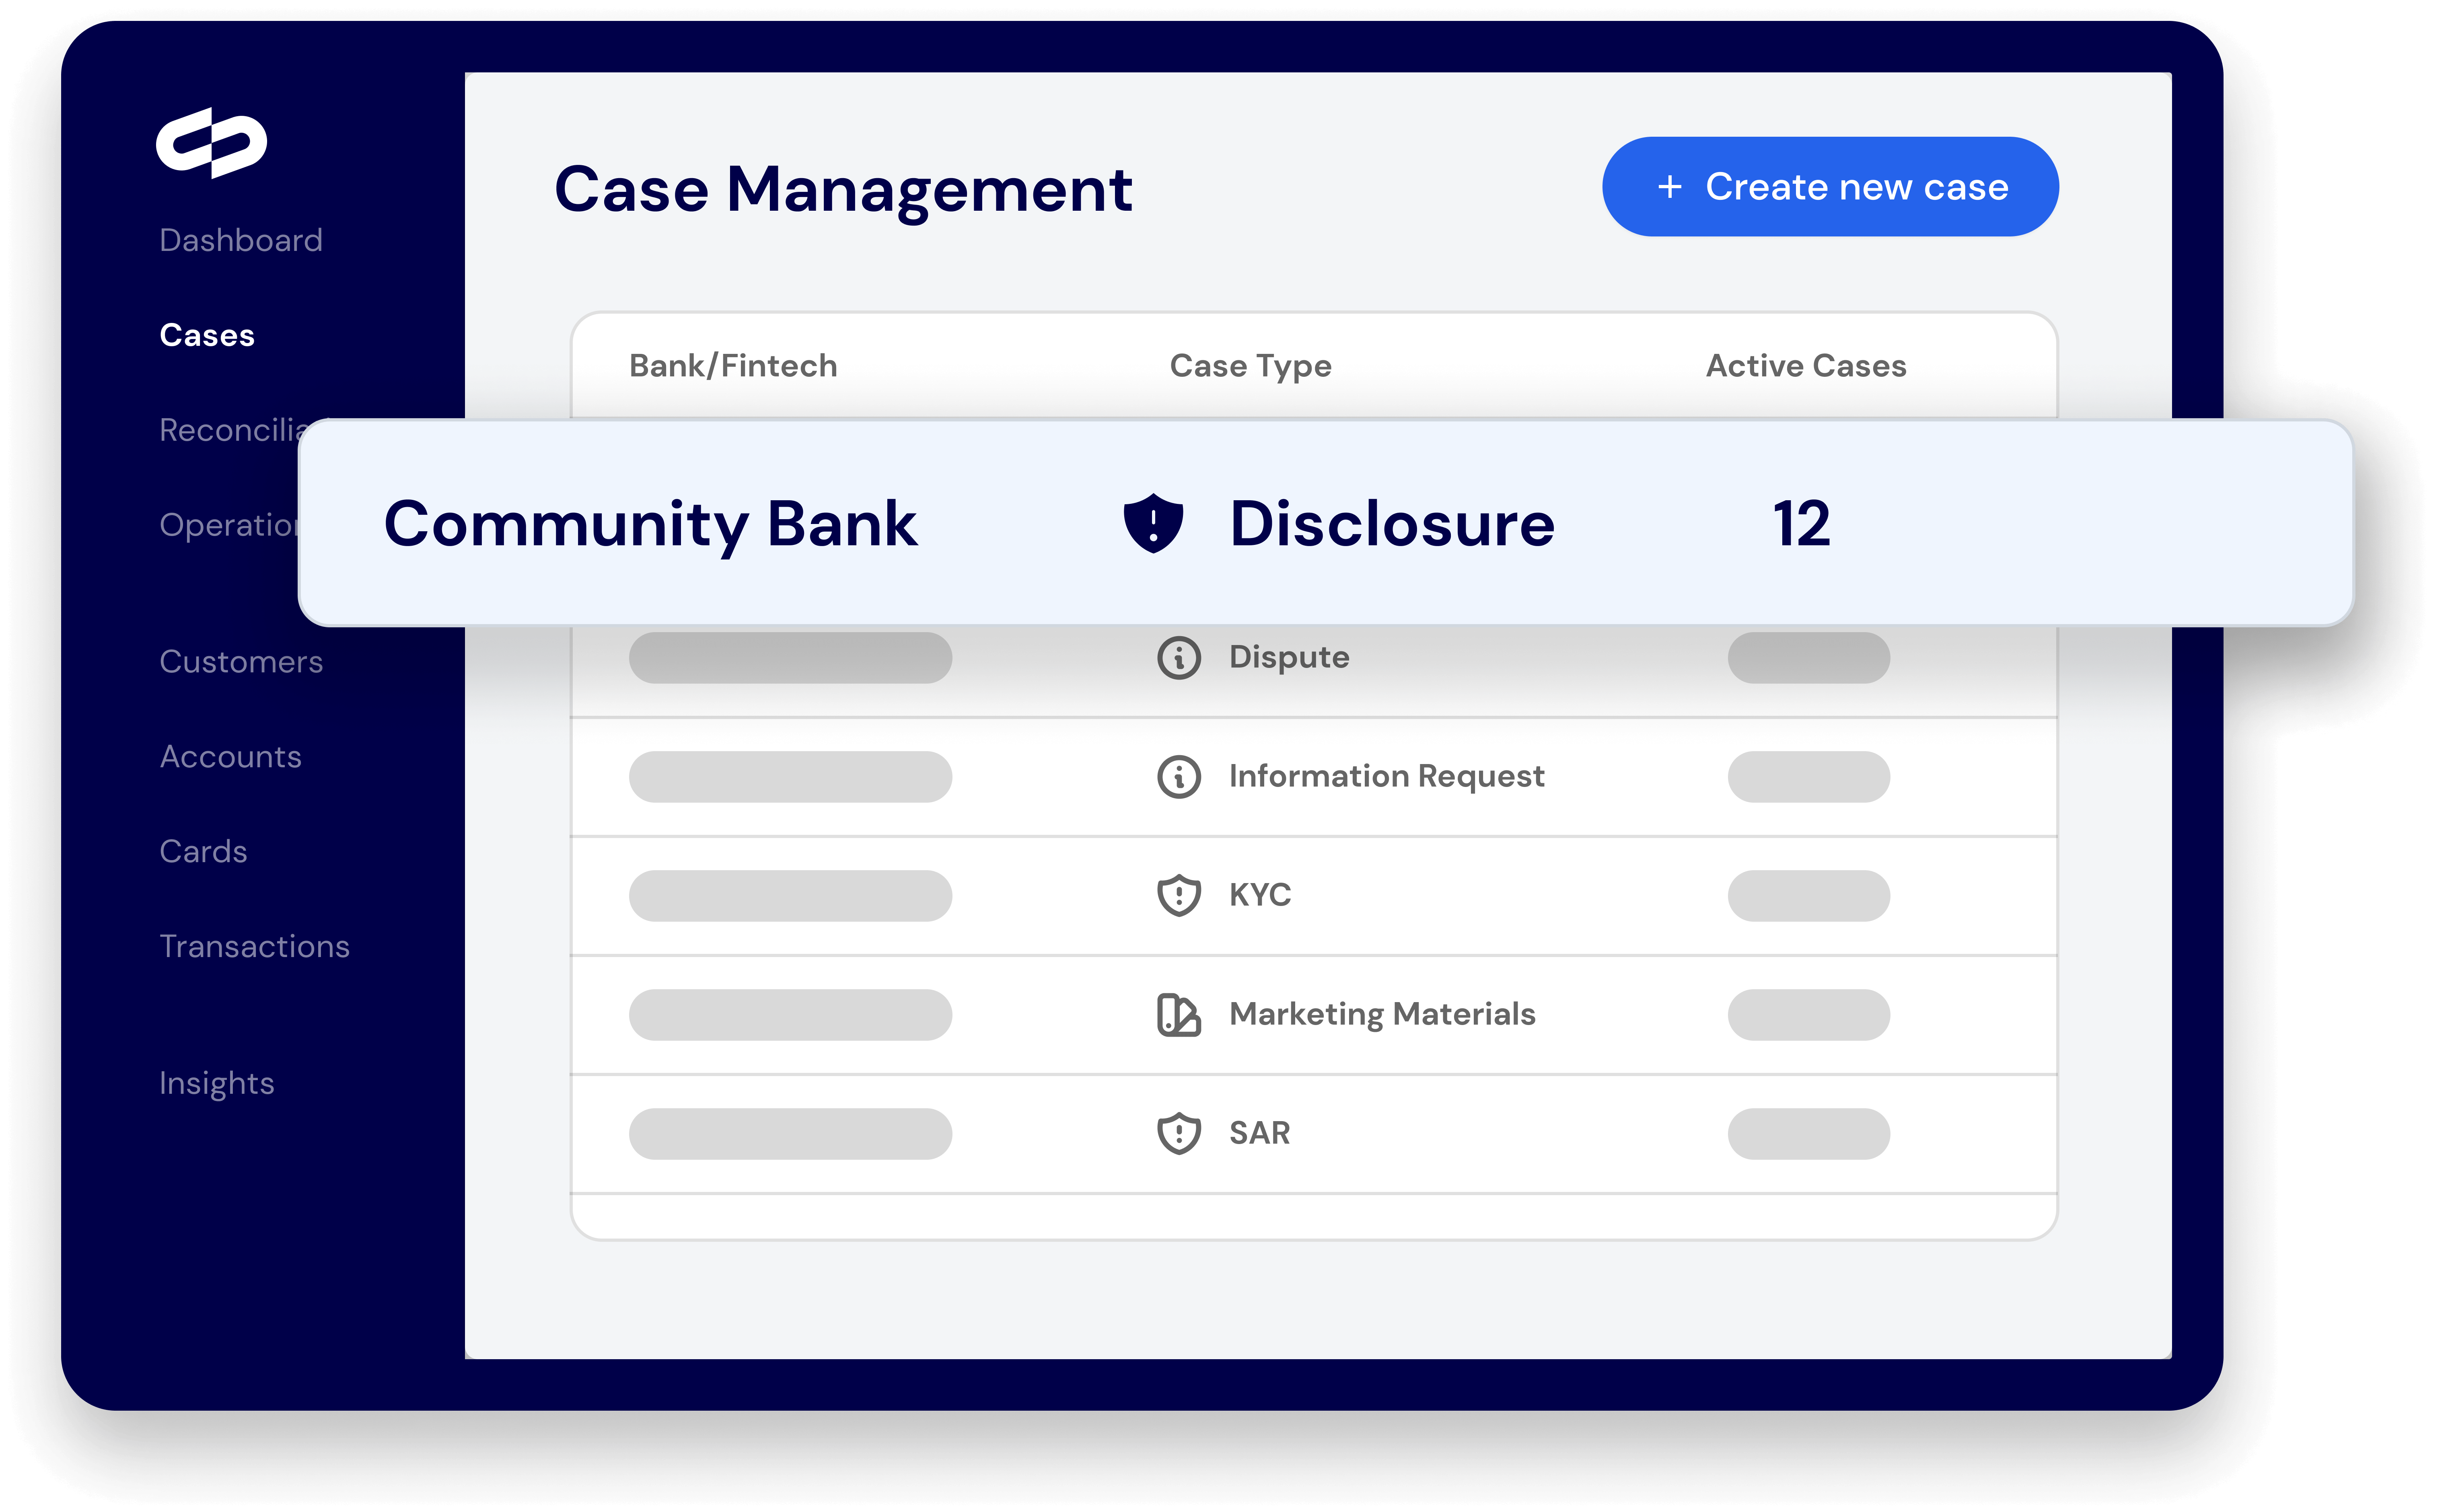Select Cases in the sidebar

(x=207, y=335)
